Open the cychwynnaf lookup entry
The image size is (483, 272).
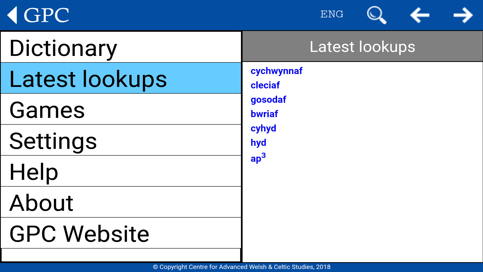click(x=276, y=71)
